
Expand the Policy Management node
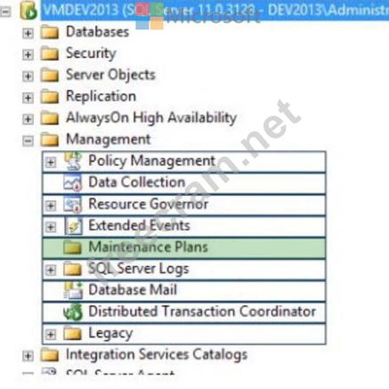click(51, 162)
